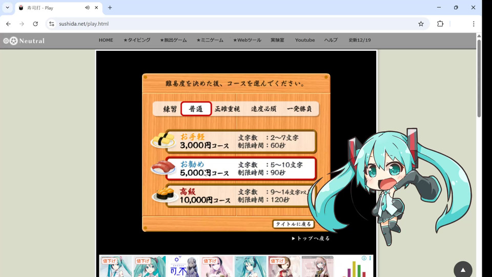
Task: Select the 寿司打 - Play tab
Action: [x=58, y=8]
